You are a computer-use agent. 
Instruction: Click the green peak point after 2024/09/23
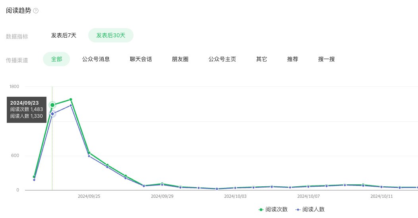click(x=71, y=100)
